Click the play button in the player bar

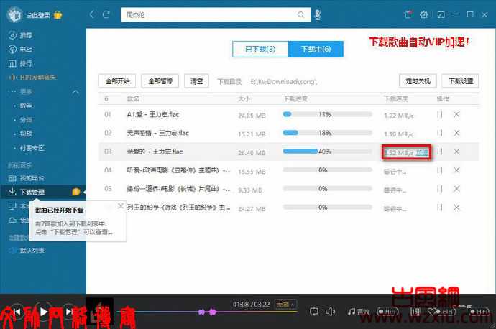tap(43, 312)
